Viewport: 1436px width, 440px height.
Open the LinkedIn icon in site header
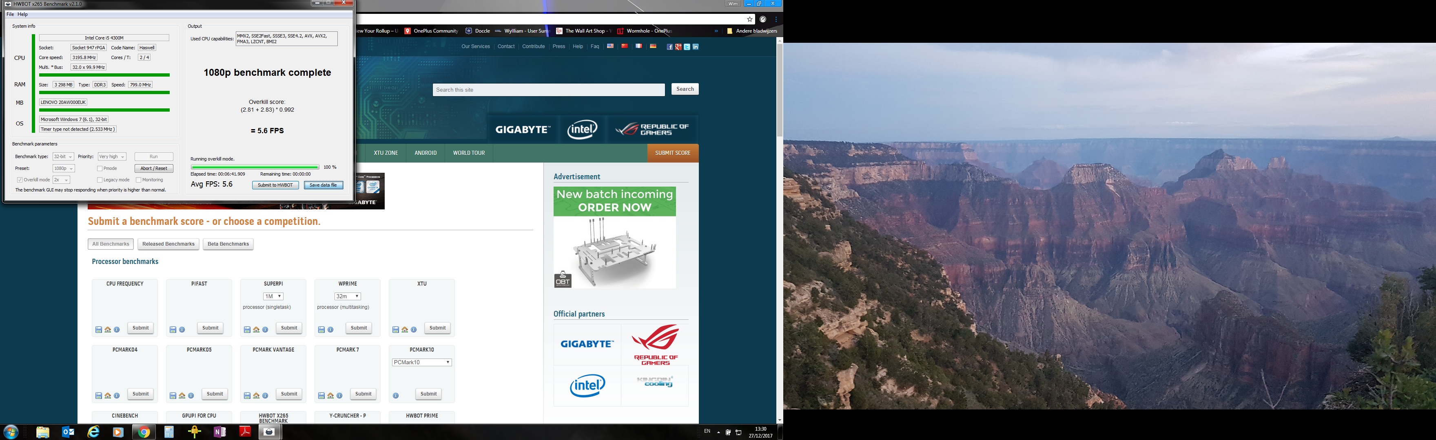(695, 47)
